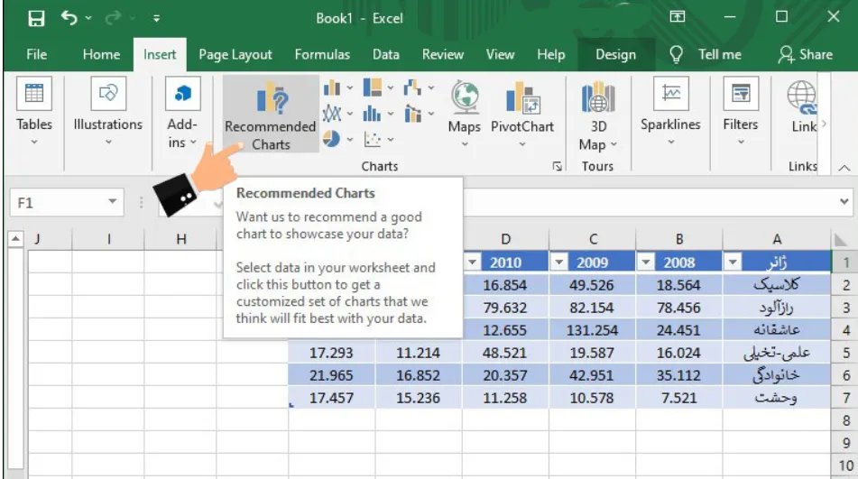Open the Tell me search lightbulb
This screenshot has width=858, height=479.
tap(676, 54)
